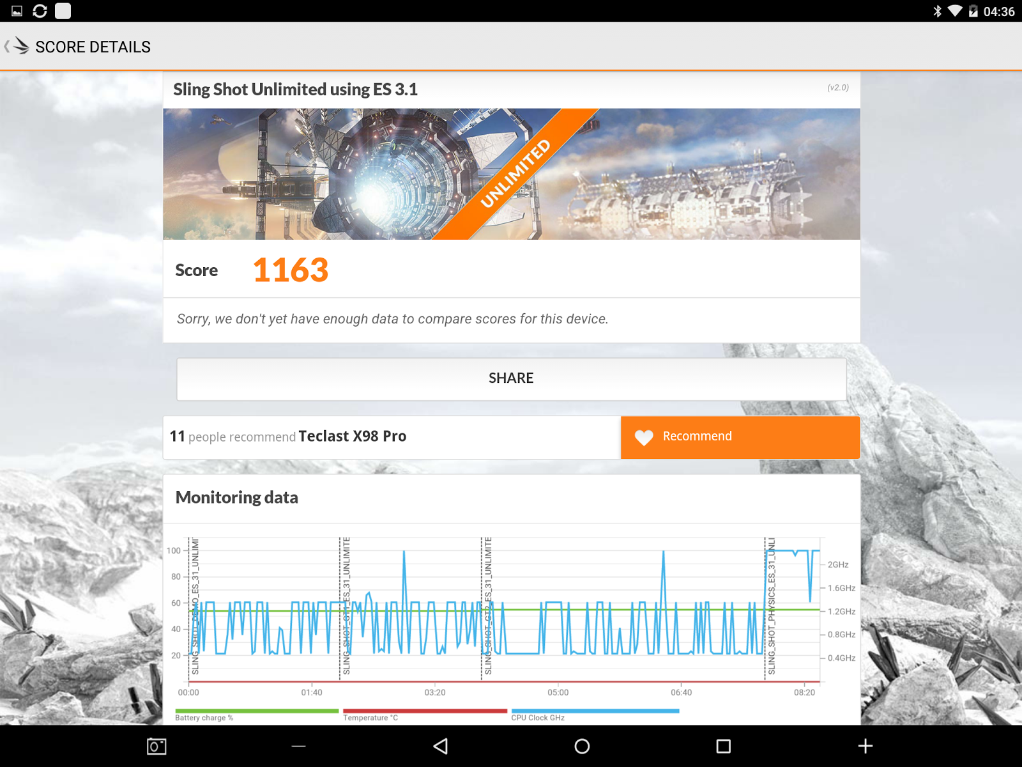
Task: Select the score value 1163
Action: [291, 270]
